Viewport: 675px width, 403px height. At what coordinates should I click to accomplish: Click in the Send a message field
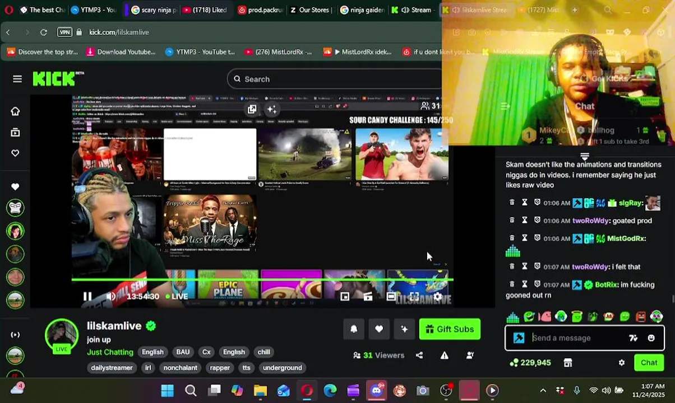[577, 338]
